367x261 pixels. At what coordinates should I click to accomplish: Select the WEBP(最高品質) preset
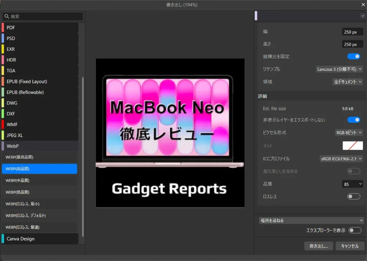tap(39, 157)
